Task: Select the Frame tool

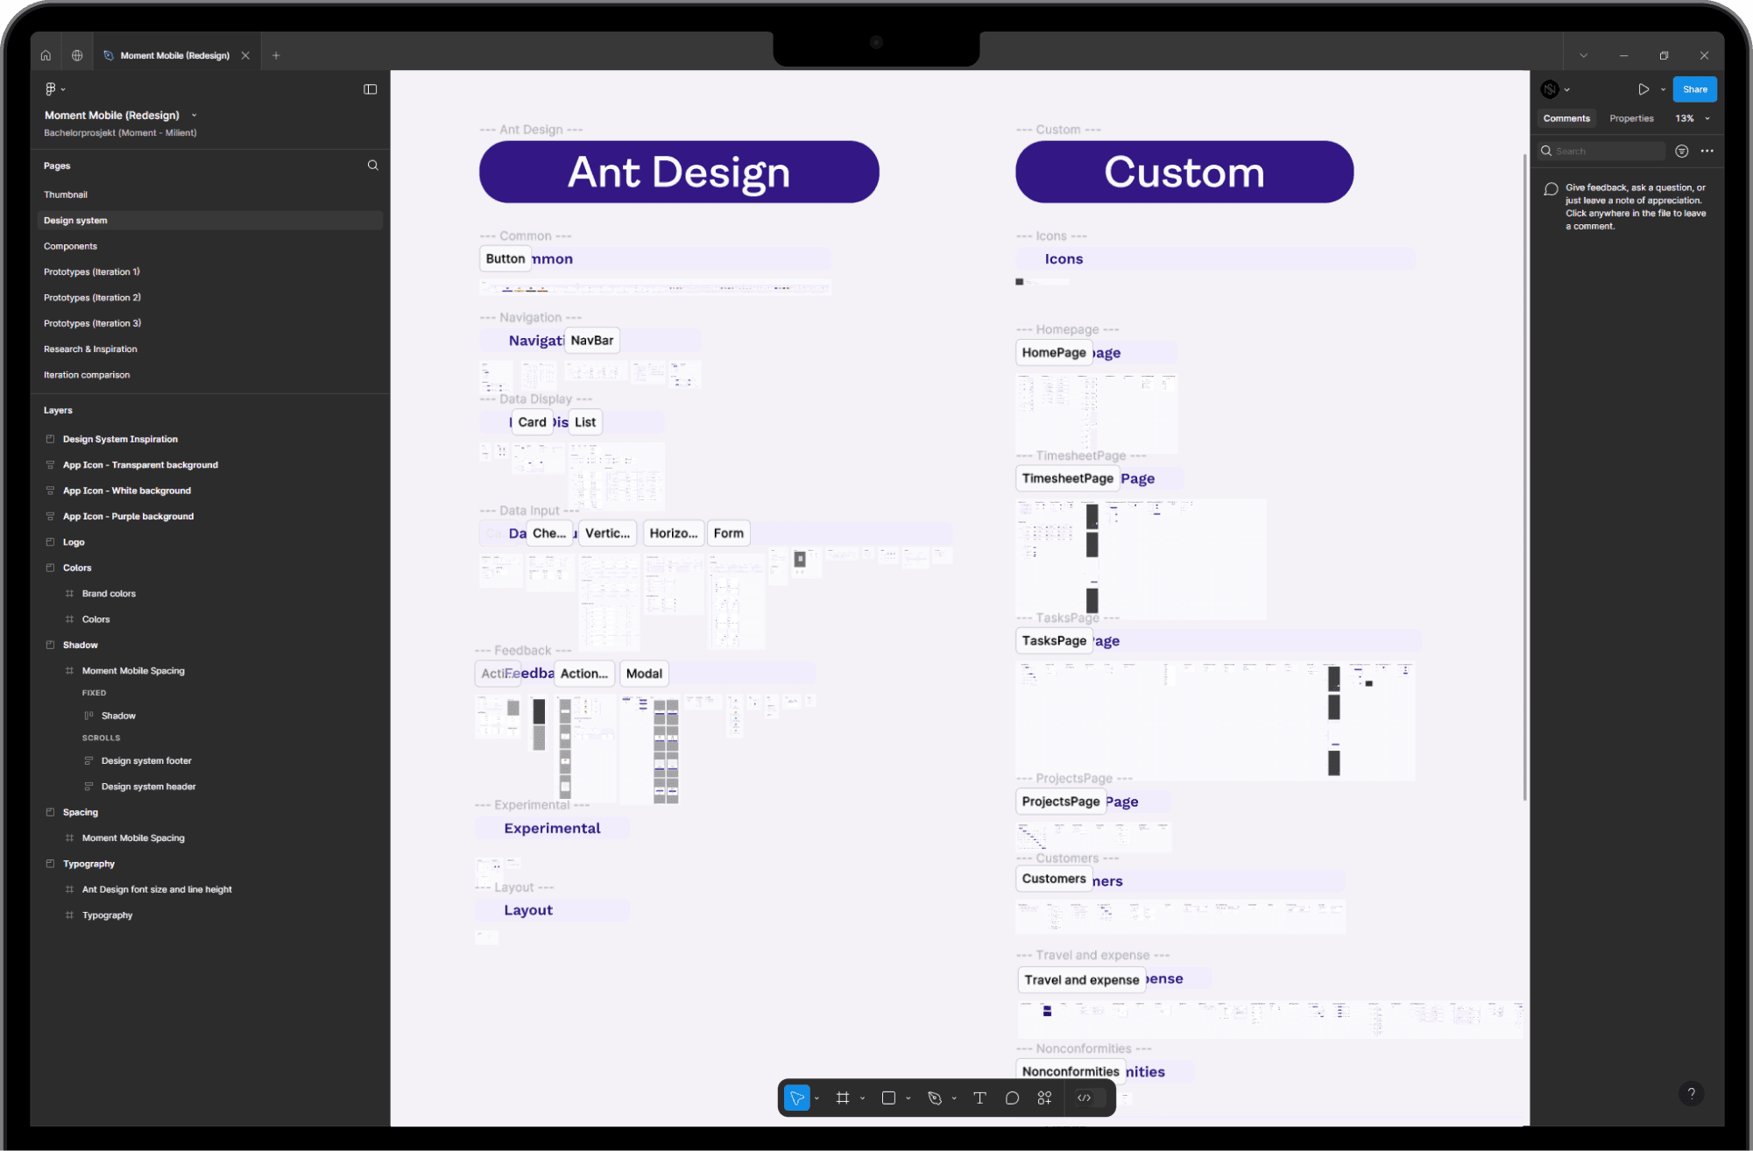Action: [843, 1098]
